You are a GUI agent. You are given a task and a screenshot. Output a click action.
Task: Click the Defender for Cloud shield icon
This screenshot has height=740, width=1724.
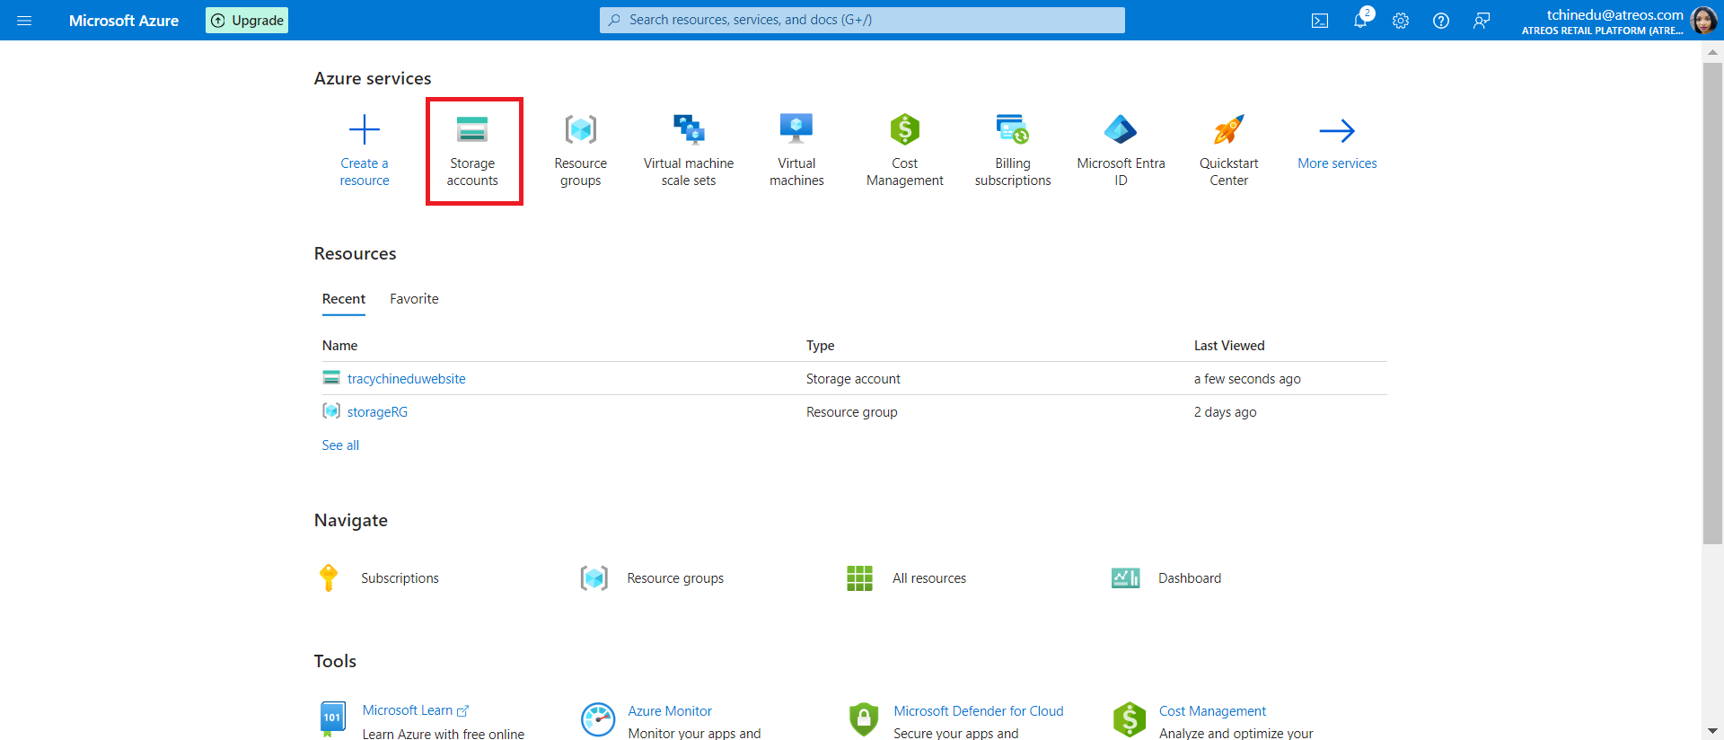click(863, 719)
